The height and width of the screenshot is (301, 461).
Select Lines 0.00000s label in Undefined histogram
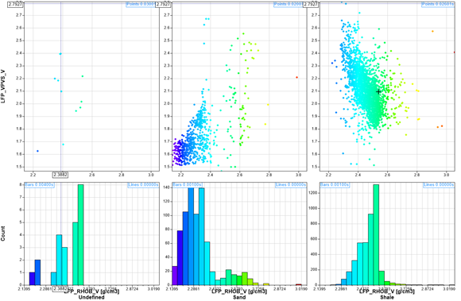click(143, 185)
